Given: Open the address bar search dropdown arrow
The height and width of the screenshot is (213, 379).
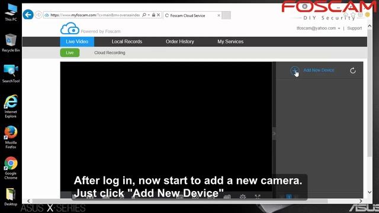Looking at the screenshot, I should pos(149,15).
